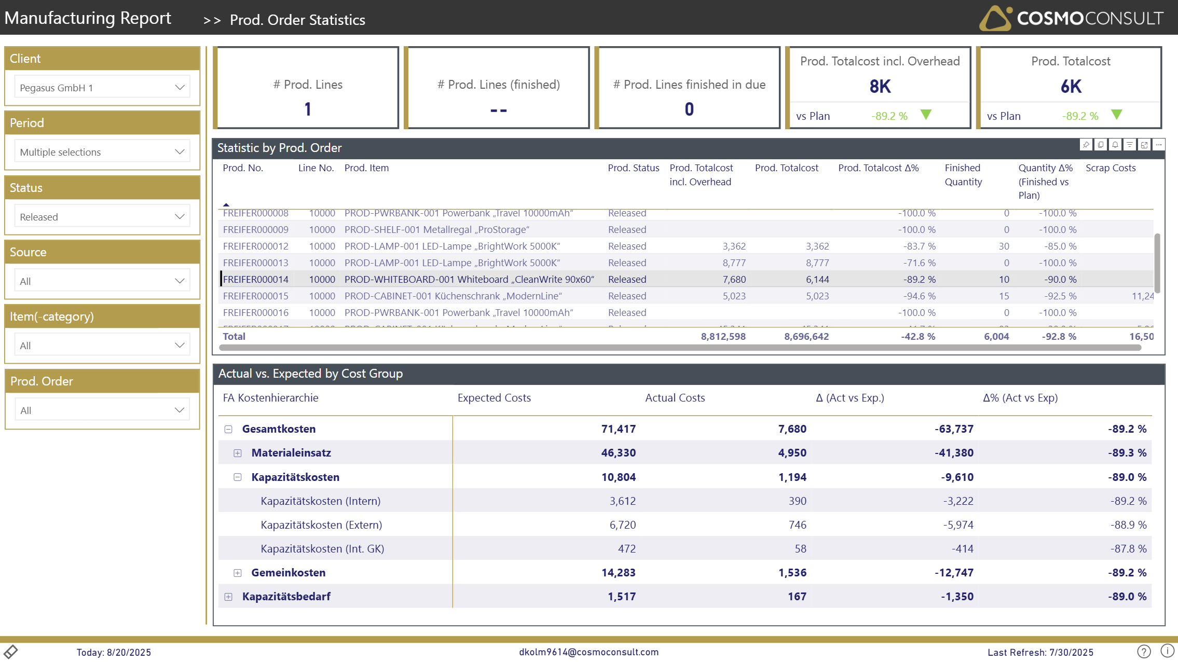Open the Period dropdown

pyautogui.click(x=102, y=151)
